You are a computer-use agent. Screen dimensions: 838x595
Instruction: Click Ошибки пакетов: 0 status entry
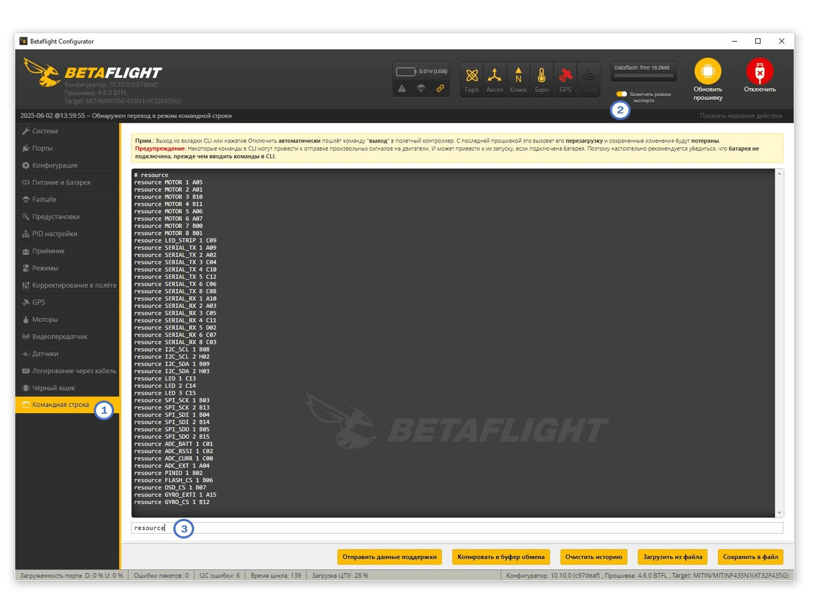pos(161,575)
